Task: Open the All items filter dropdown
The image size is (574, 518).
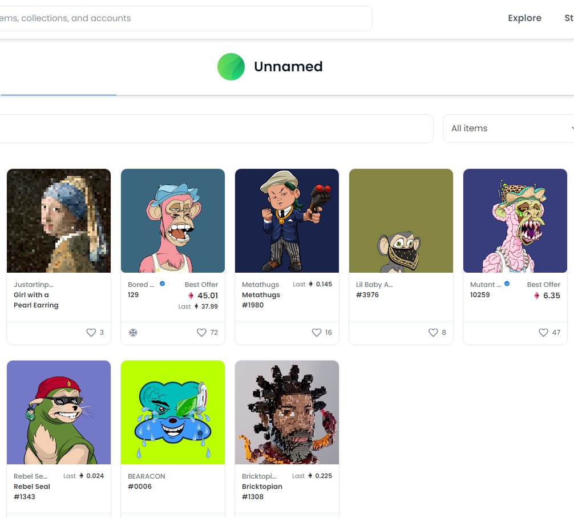Action: tap(508, 128)
